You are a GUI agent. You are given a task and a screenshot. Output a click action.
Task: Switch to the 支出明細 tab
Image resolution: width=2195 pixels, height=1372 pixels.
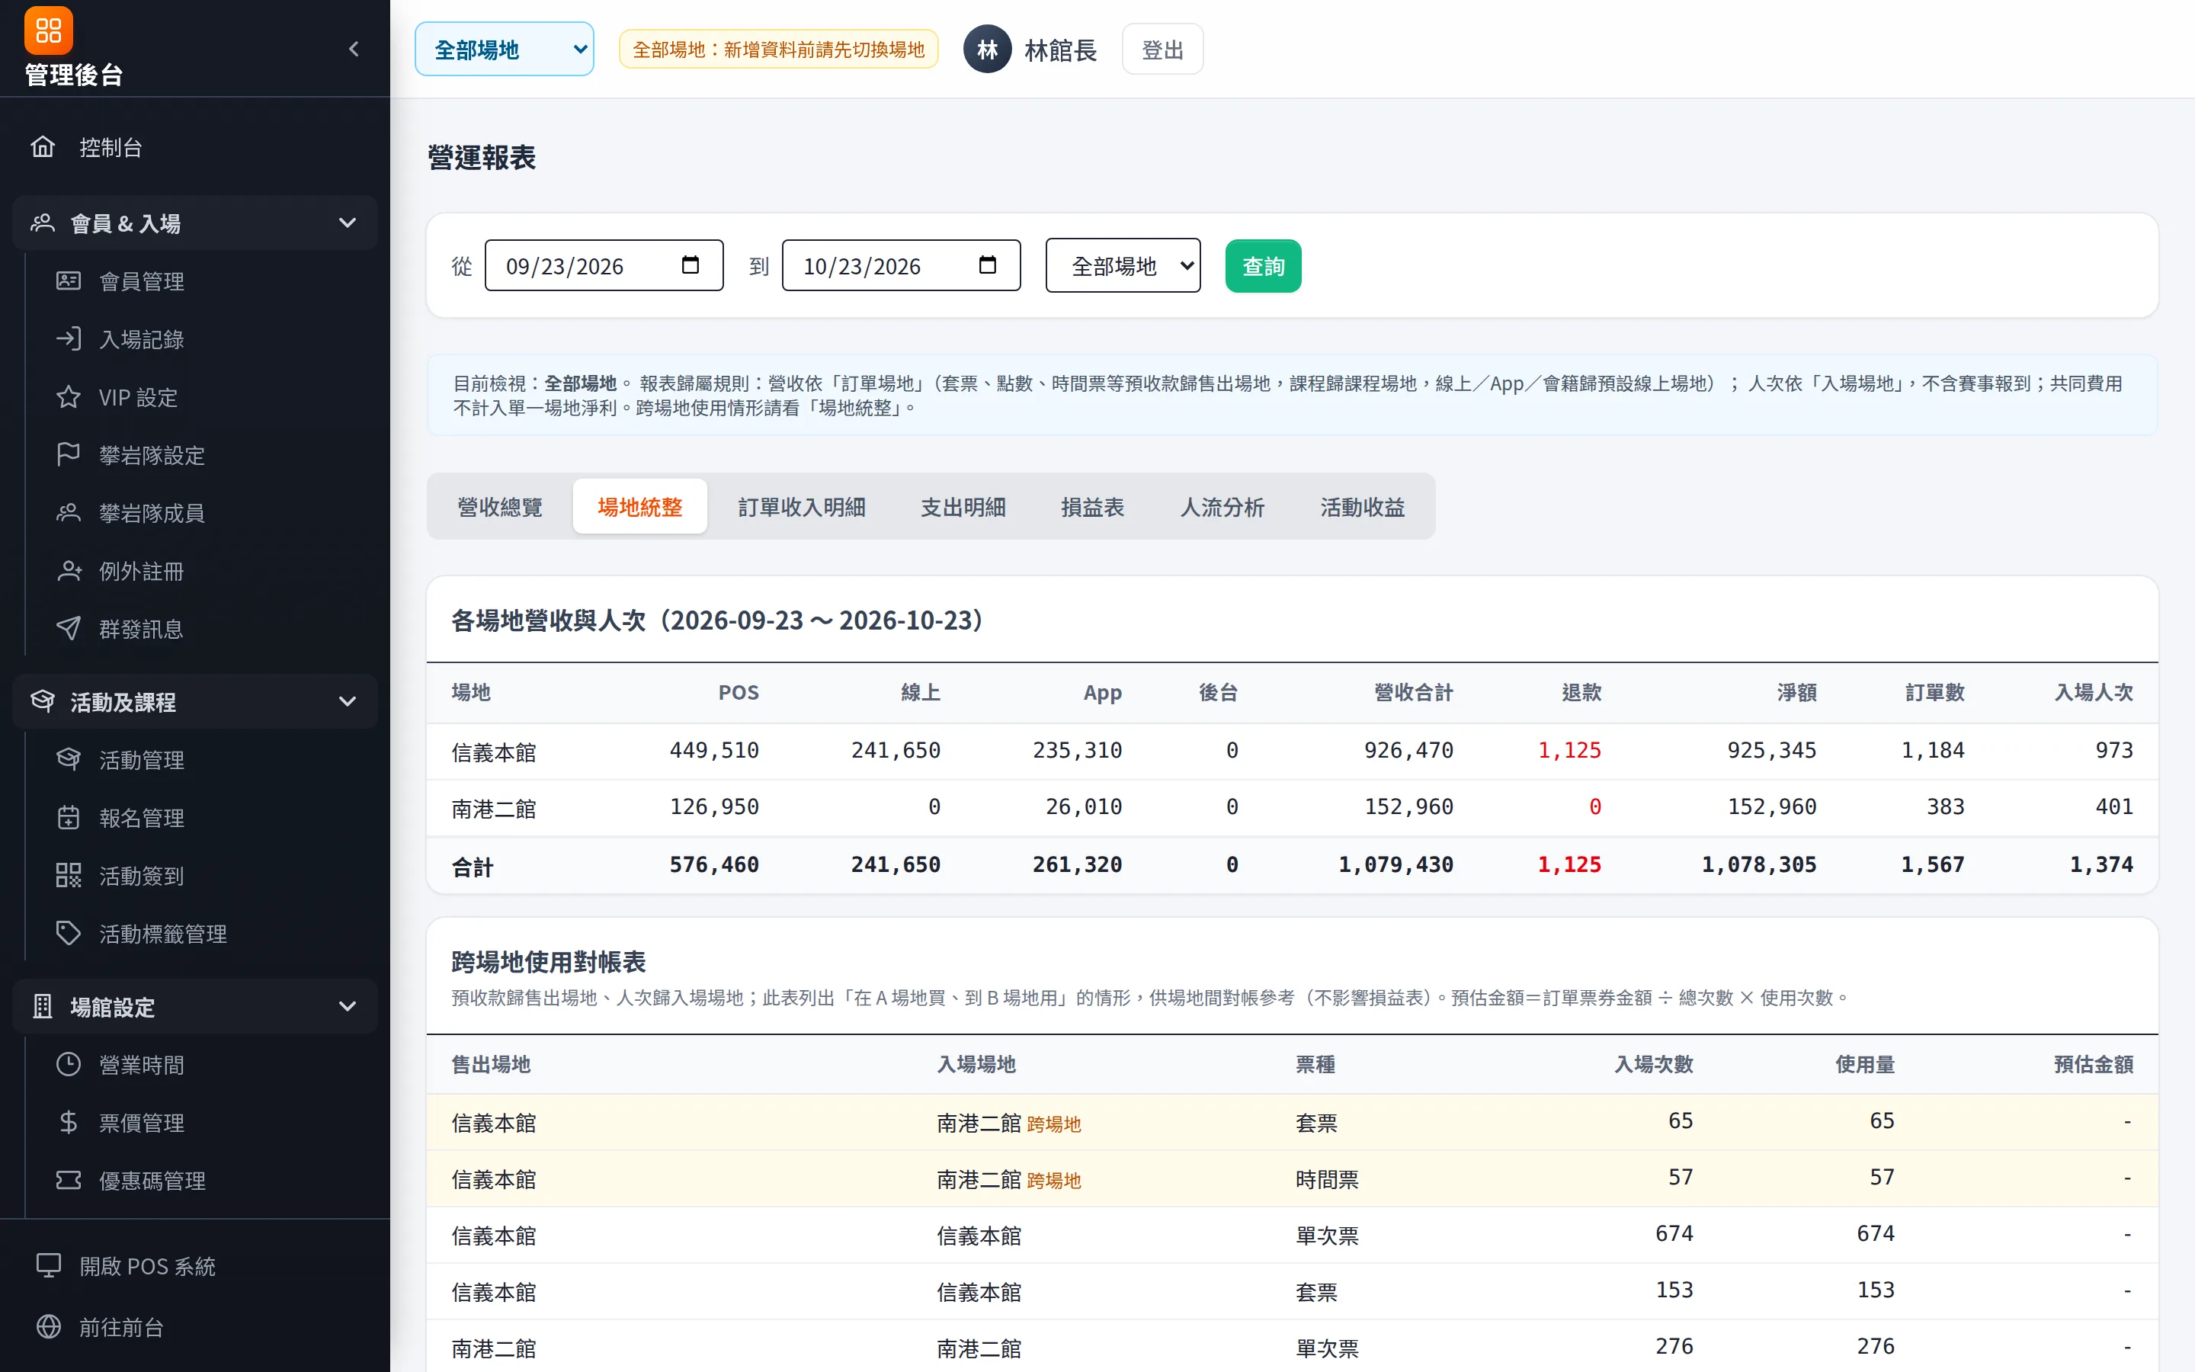[x=963, y=506]
